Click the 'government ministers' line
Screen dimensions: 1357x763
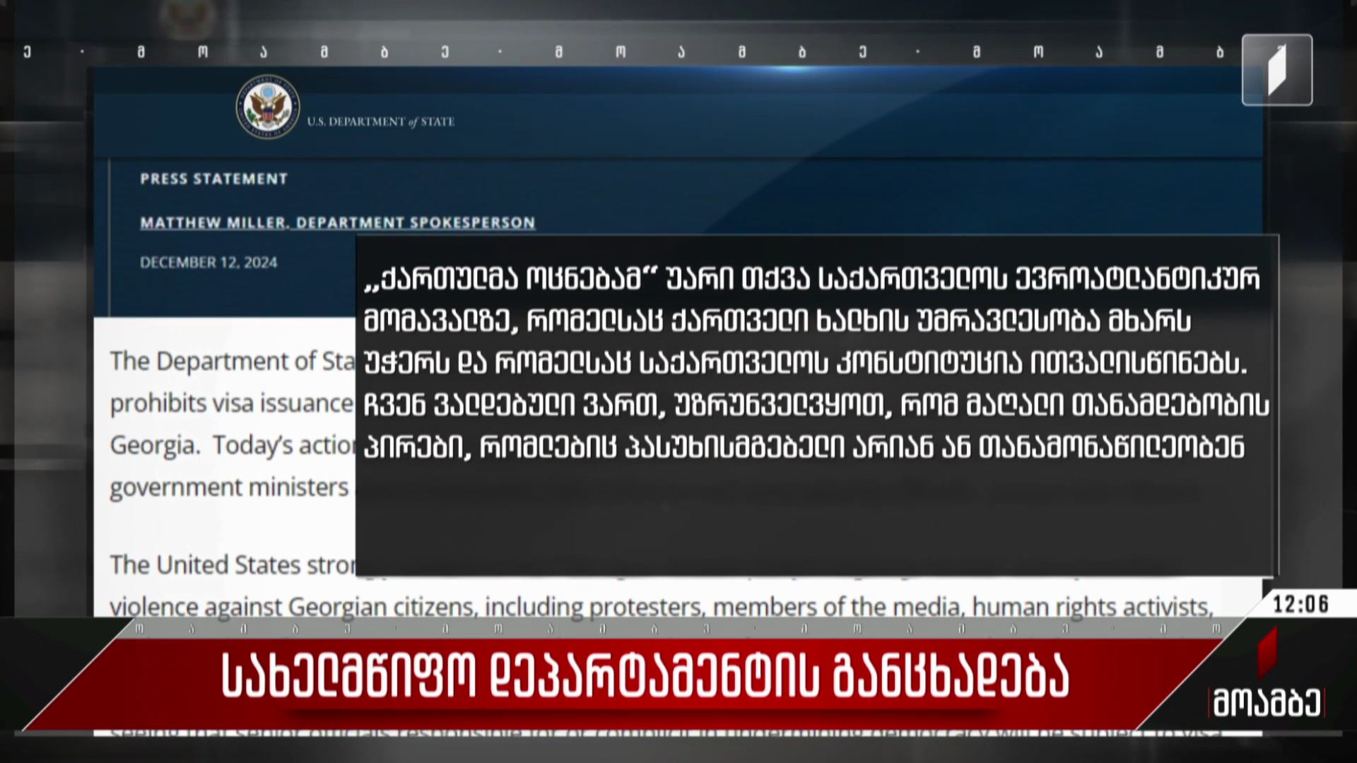pos(229,487)
